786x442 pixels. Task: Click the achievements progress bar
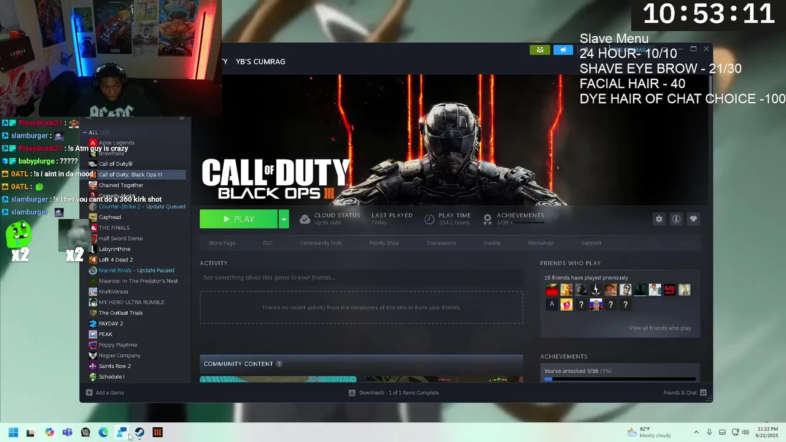coord(620,379)
